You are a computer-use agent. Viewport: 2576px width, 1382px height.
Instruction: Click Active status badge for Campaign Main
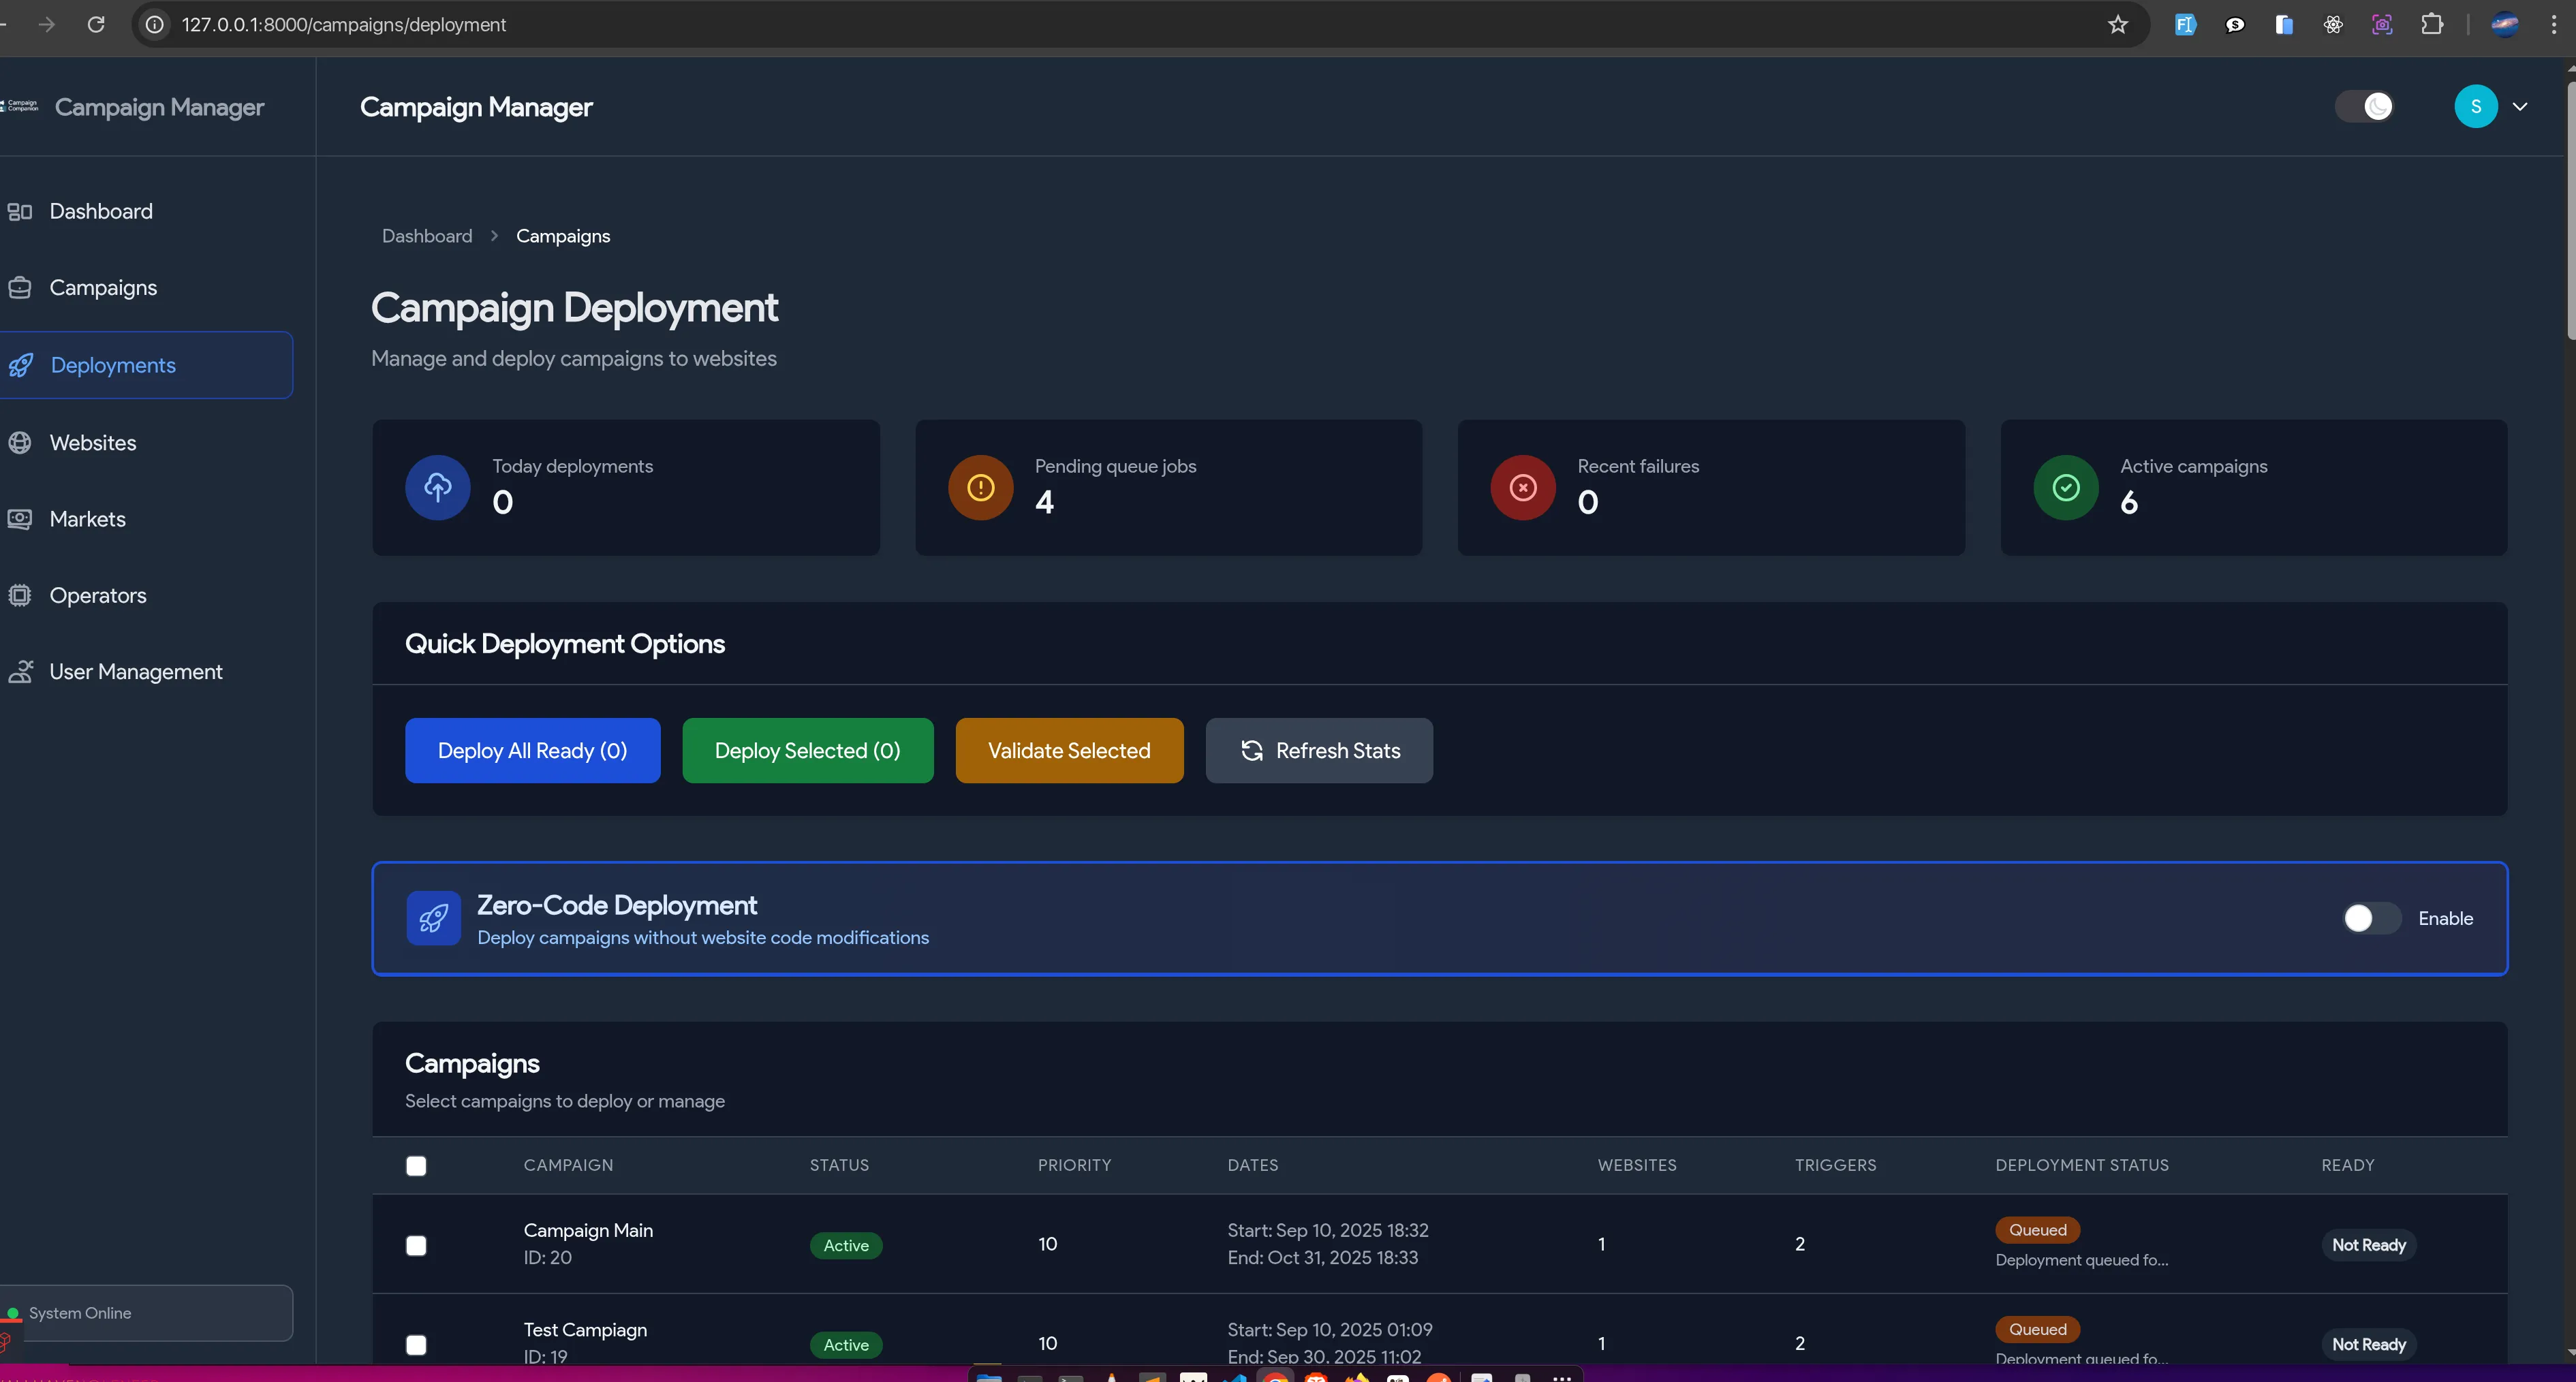click(846, 1245)
